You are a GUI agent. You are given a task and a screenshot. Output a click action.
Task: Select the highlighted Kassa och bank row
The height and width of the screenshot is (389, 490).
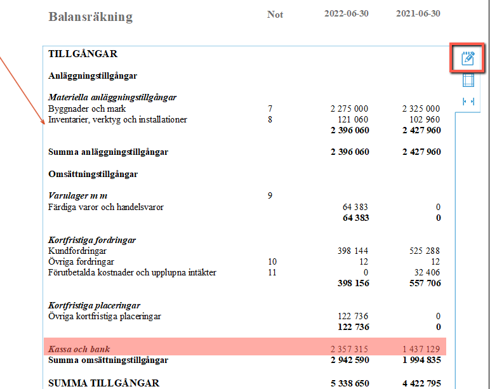245,346
